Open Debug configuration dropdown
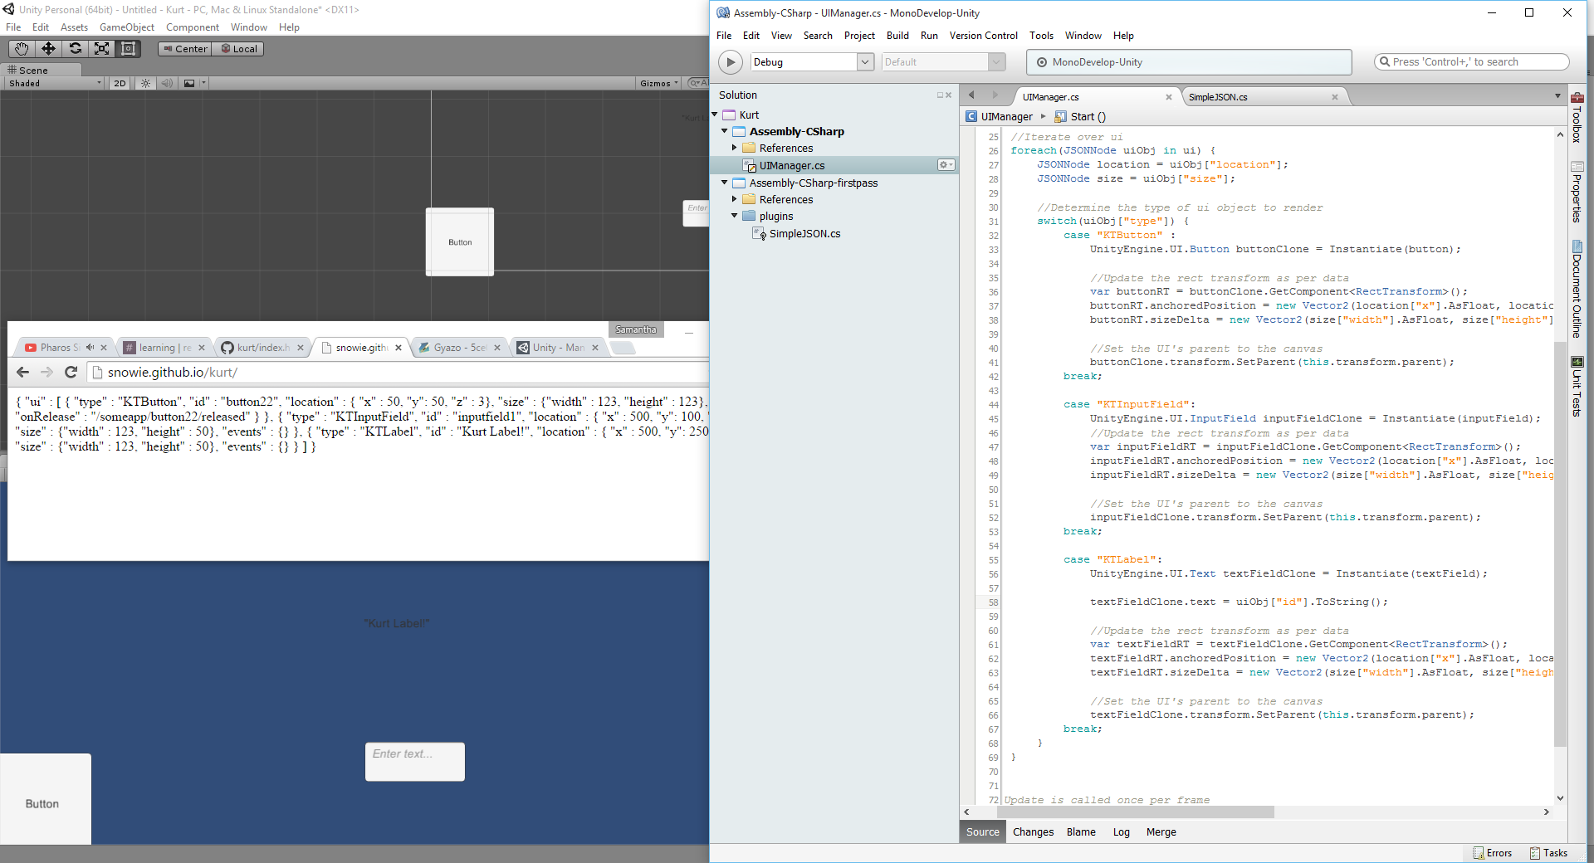The image size is (1594, 863). click(812, 62)
